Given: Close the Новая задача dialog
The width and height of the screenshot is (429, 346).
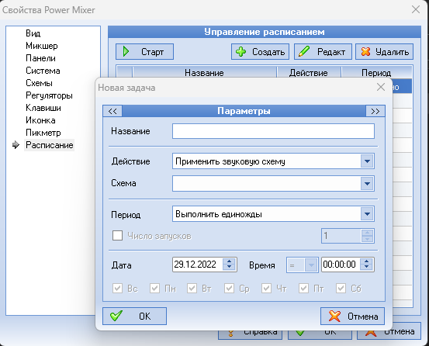Looking at the screenshot, I should pos(381,87).
